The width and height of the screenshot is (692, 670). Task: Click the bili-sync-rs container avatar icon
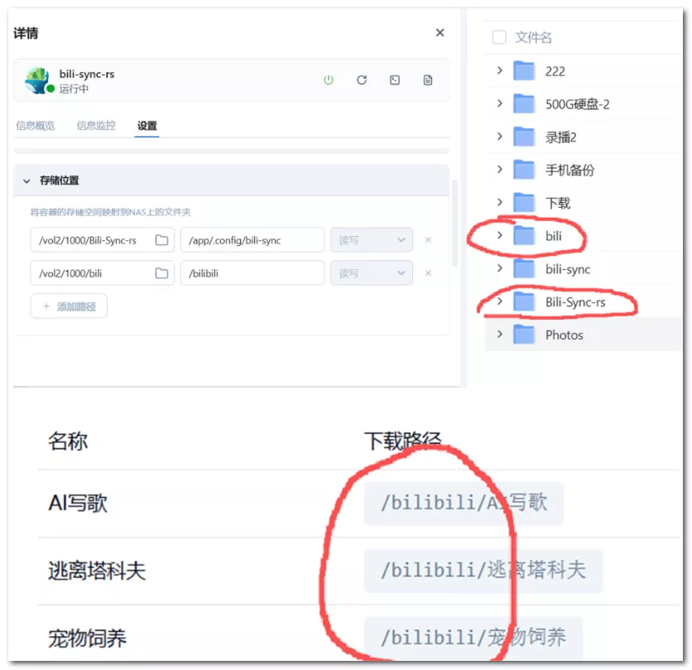(x=38, y=80)
